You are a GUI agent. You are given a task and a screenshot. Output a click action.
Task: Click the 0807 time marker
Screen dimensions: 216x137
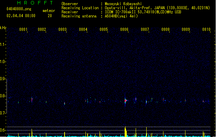(x=145, y=29)
